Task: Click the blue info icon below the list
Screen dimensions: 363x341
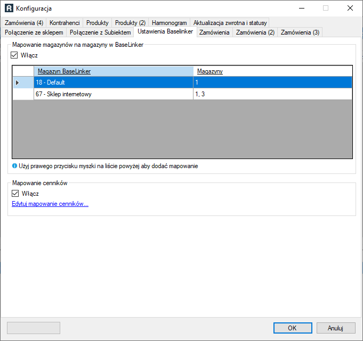Action: tap(14, 166)
